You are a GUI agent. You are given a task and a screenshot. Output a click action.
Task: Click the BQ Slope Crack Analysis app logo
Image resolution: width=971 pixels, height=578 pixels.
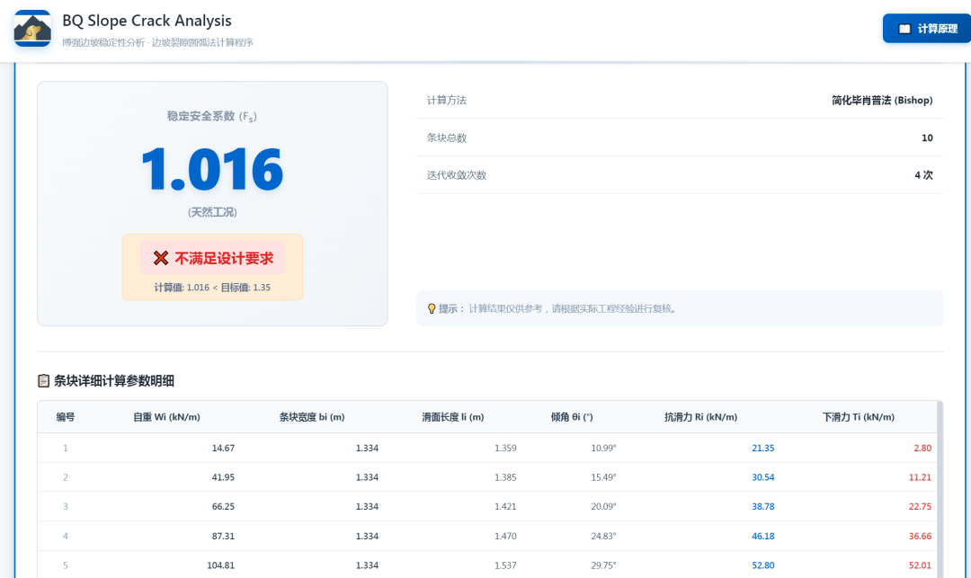32,29
